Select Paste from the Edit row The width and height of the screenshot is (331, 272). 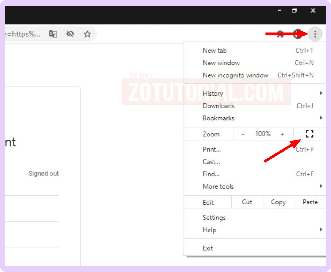coord(310,202)
